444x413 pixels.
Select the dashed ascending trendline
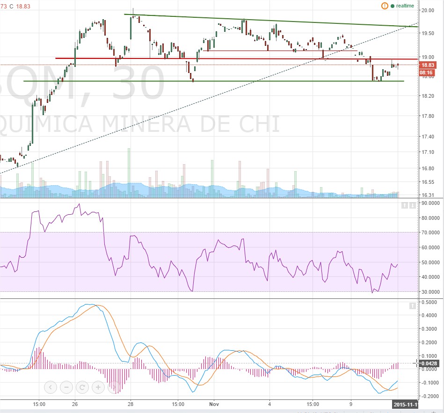[209, 98]
